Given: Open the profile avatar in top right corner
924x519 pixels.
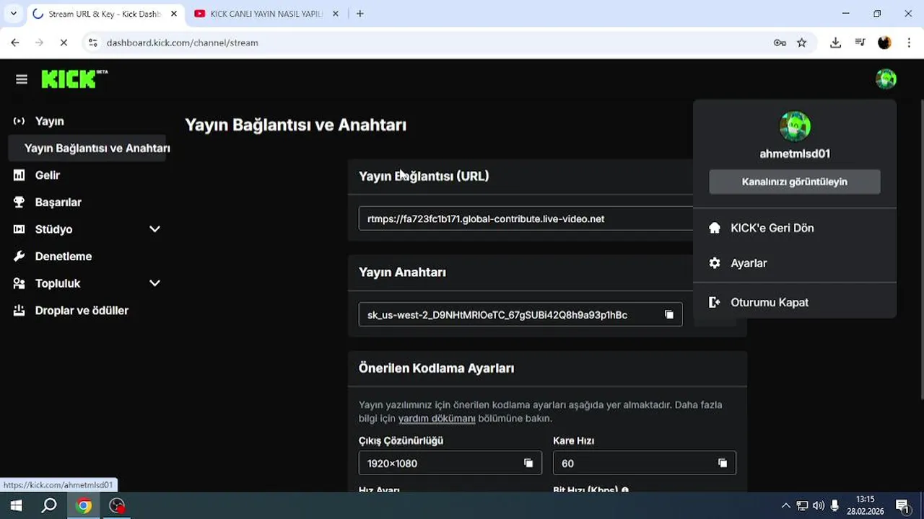Looking at the screenshot, I should (x=886, y=79).
